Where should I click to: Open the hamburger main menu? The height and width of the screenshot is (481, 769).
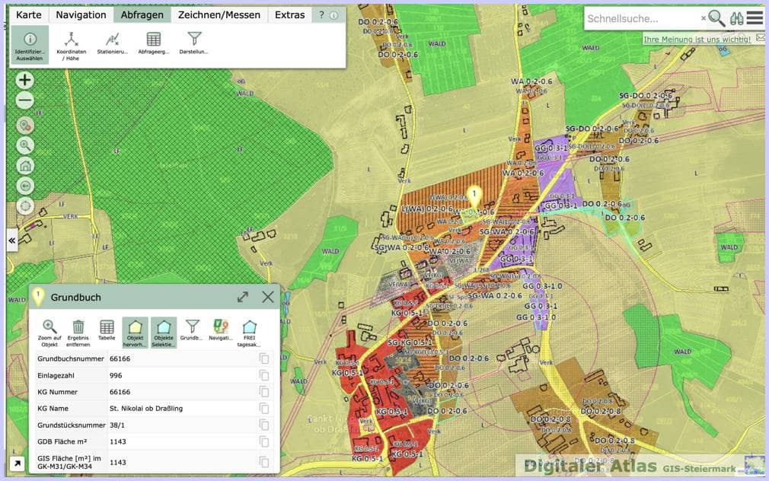tap(755, 18)
